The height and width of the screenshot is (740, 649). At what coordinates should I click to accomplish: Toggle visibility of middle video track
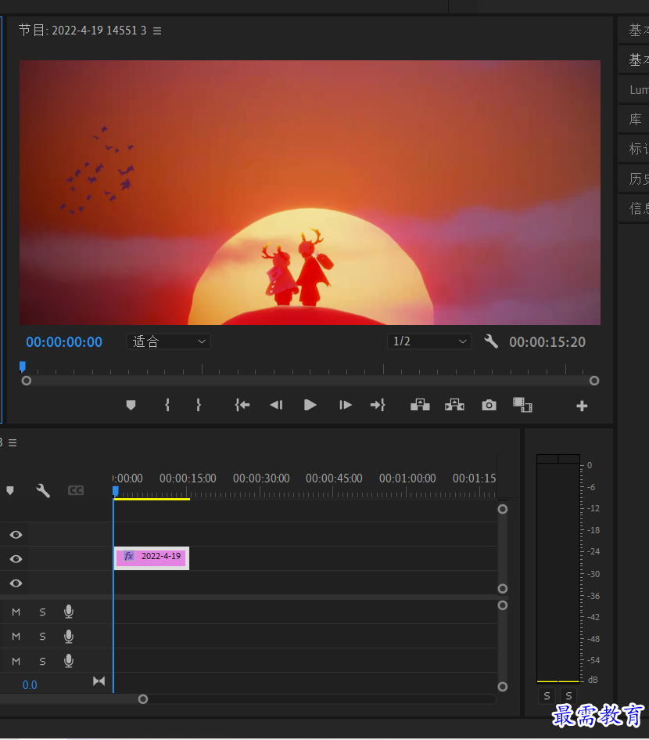coord(16,559)
